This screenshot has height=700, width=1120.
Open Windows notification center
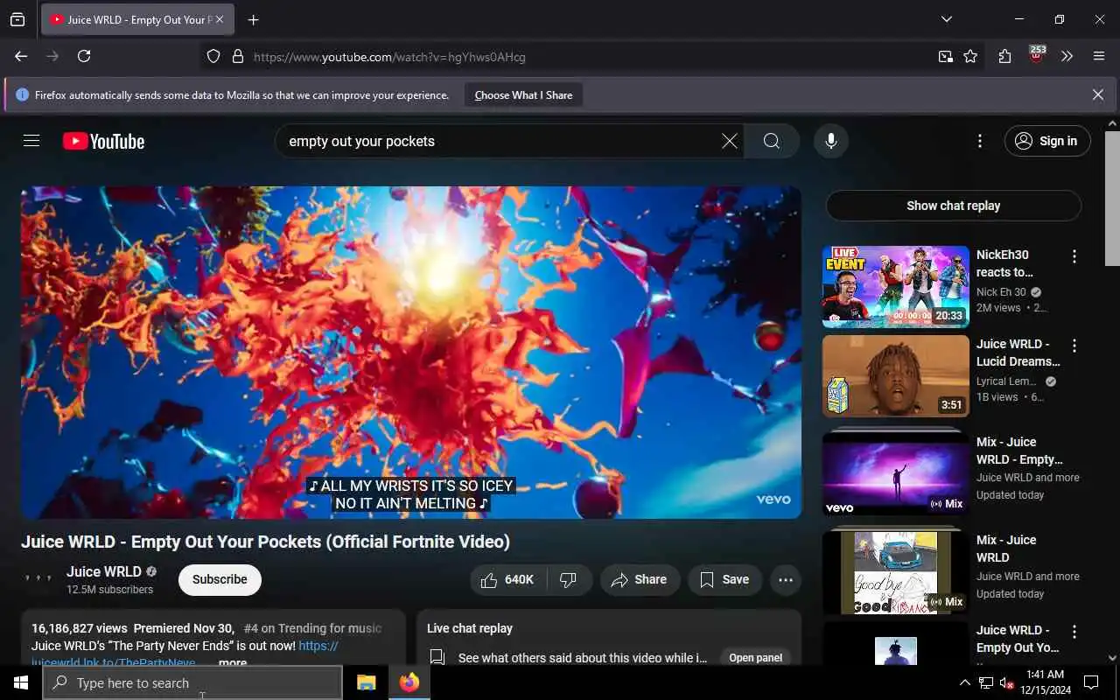[x=1091, y=682]
